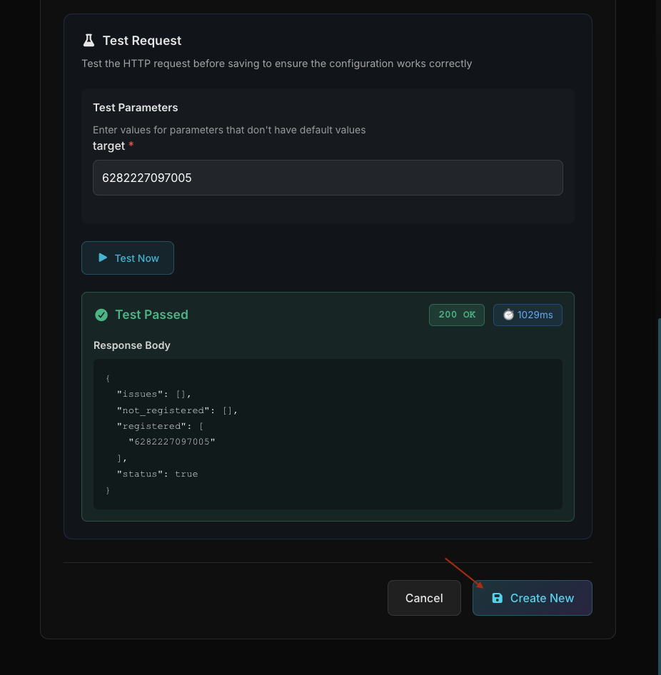Click the stopwatch icon in the duration badge
661x675 pixels.
tap(508, 315)
